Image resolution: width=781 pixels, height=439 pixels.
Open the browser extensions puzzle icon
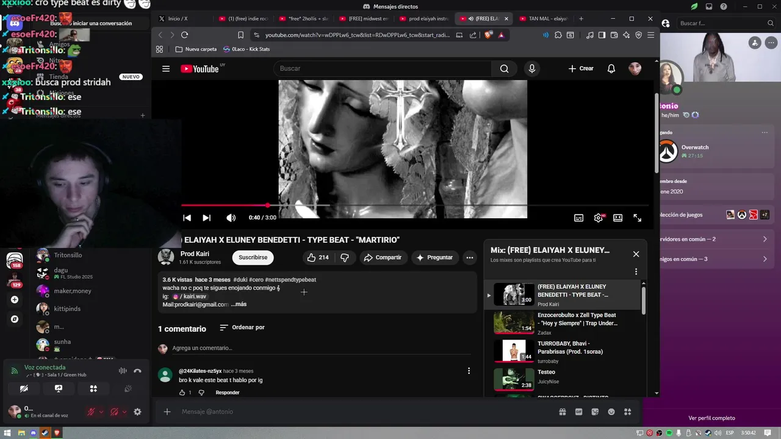tap(558, 35)
